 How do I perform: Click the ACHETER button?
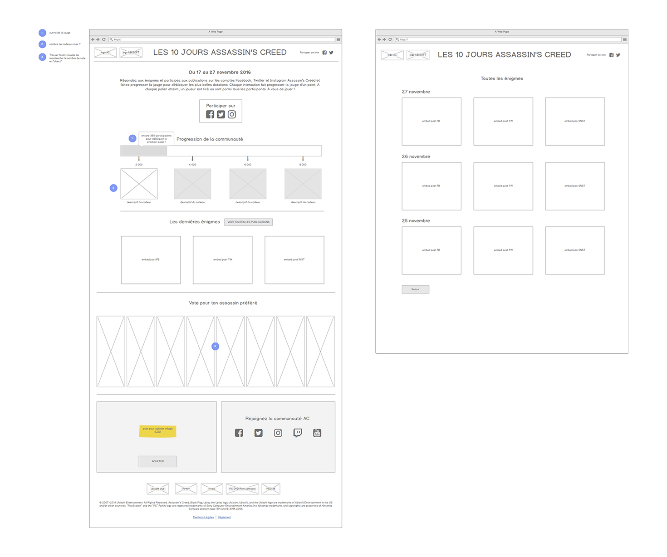(x=158, y=461)
